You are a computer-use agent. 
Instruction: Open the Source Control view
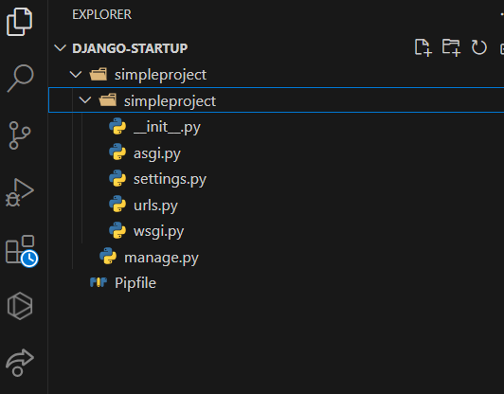point(20,135)
